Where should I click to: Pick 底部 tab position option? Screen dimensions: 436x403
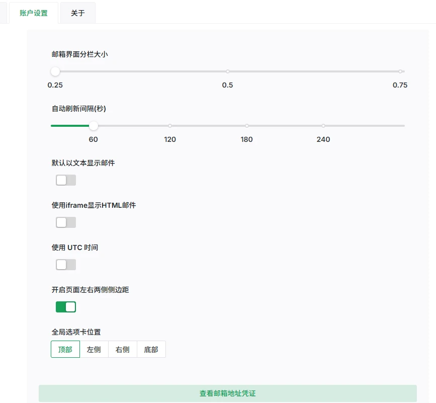(x=151, y=350)
